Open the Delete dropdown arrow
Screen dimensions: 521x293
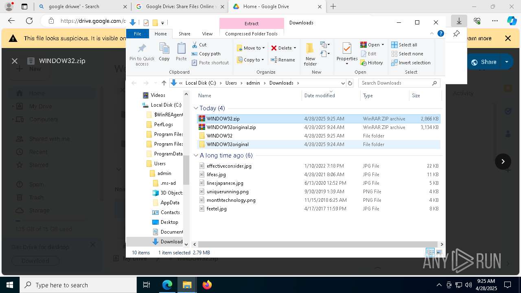point(295,48)
